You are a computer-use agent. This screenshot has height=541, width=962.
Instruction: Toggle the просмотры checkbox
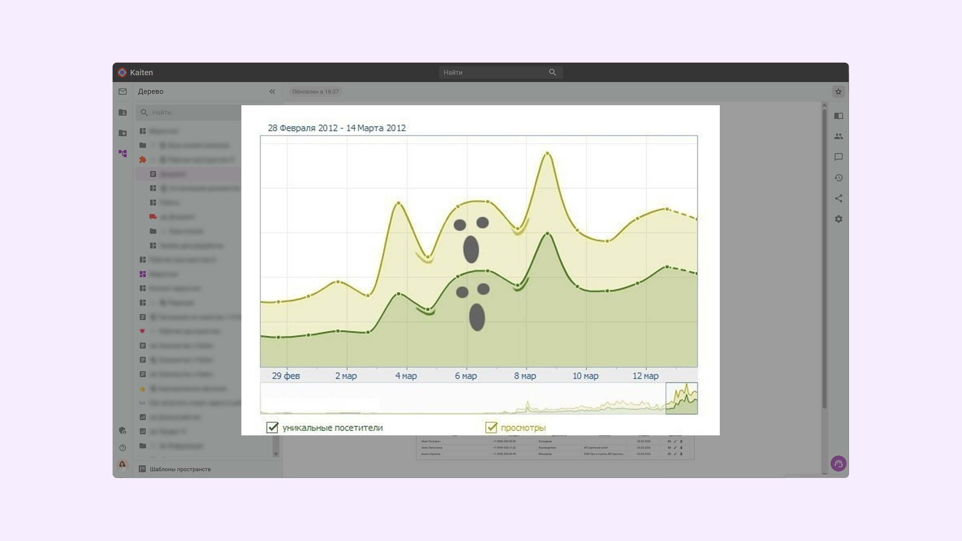(491, 427)
